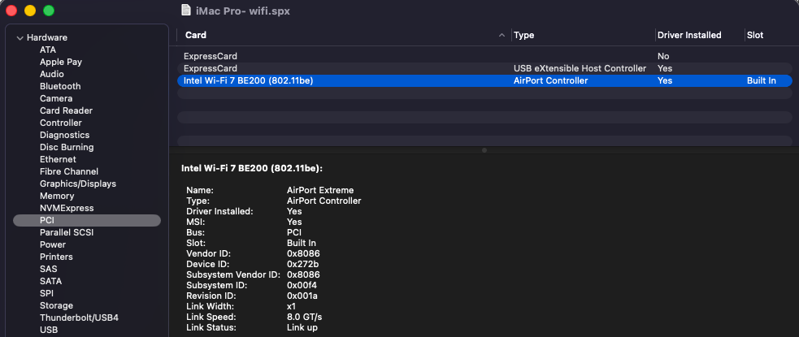Click the Link Speed value 8.0 GT/s
799x337 pixels.
[304, 318]
